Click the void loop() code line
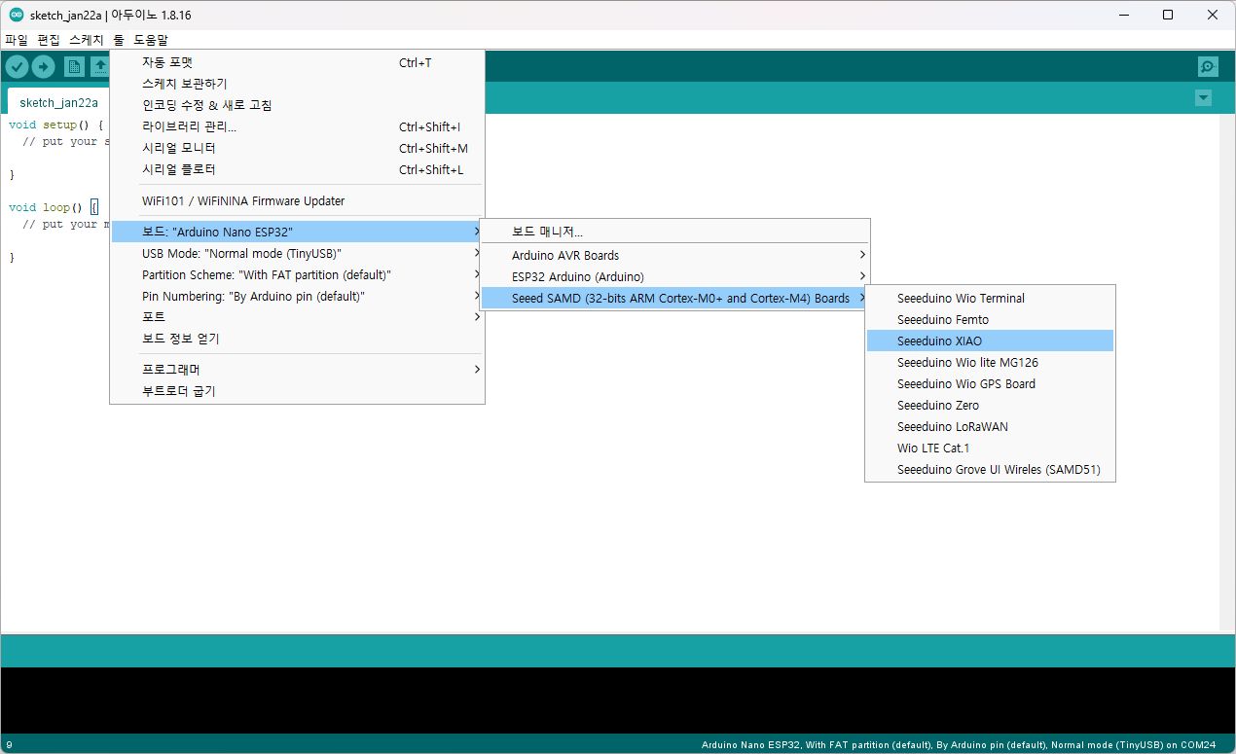Image resolution: width=1236 pixels, height=754 pixels. tap(54, 207)
